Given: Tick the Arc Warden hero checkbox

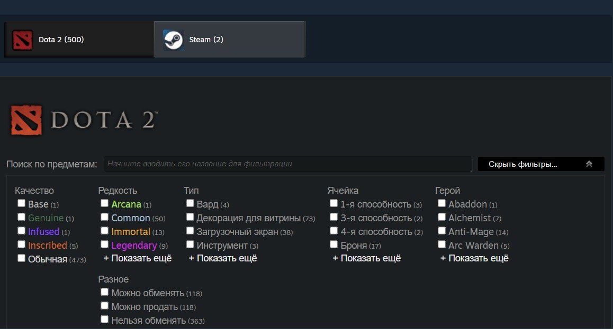Looking at the screenshot, I should coord(441,245).
